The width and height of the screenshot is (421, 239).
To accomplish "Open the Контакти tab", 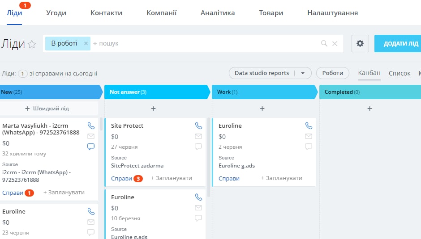I will point(106,13).
